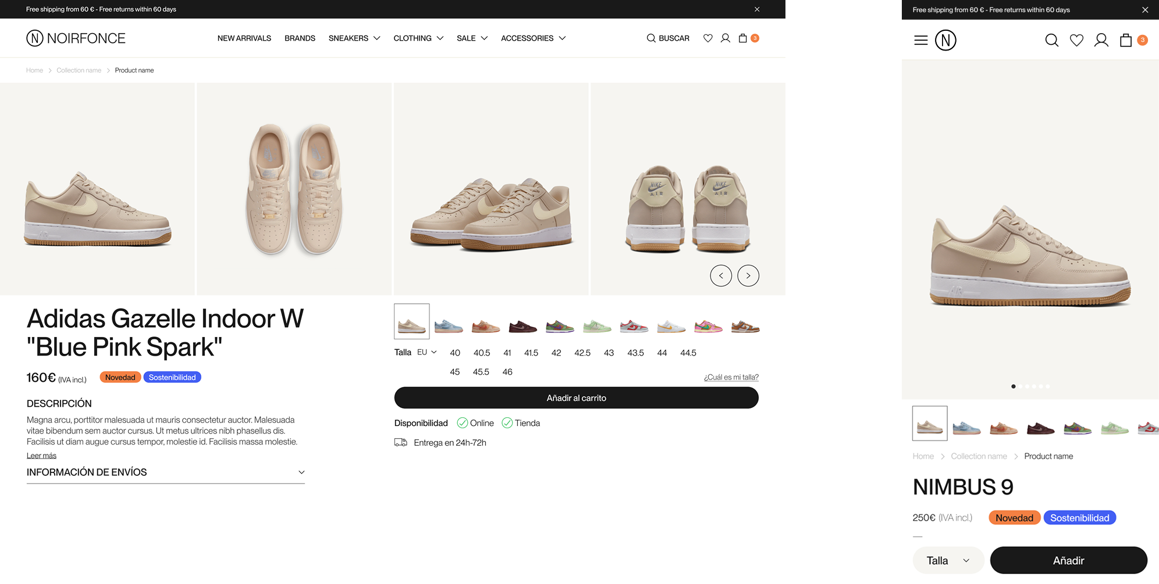Choose size 45.5 option

pyautogui.click(x=481, y=372)
